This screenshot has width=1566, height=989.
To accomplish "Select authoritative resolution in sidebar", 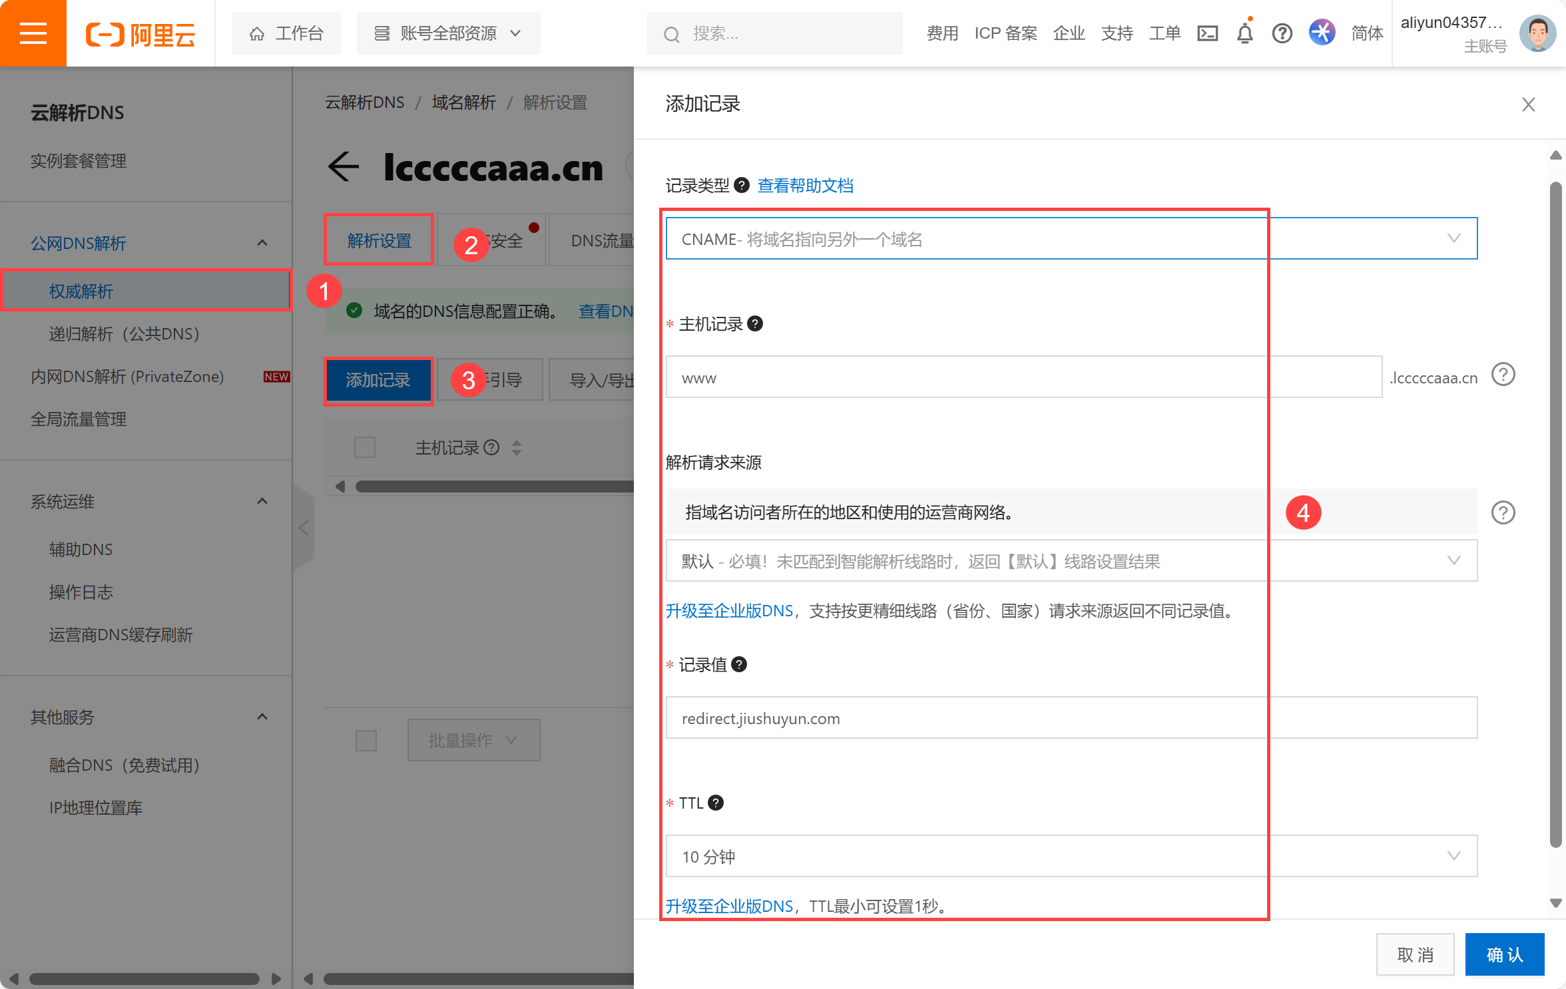I will [146, 291].
